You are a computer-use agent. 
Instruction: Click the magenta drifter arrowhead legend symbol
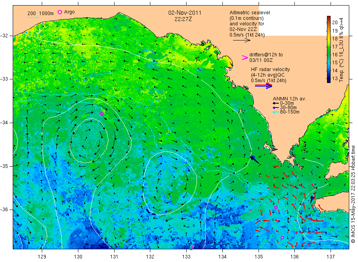245,58
